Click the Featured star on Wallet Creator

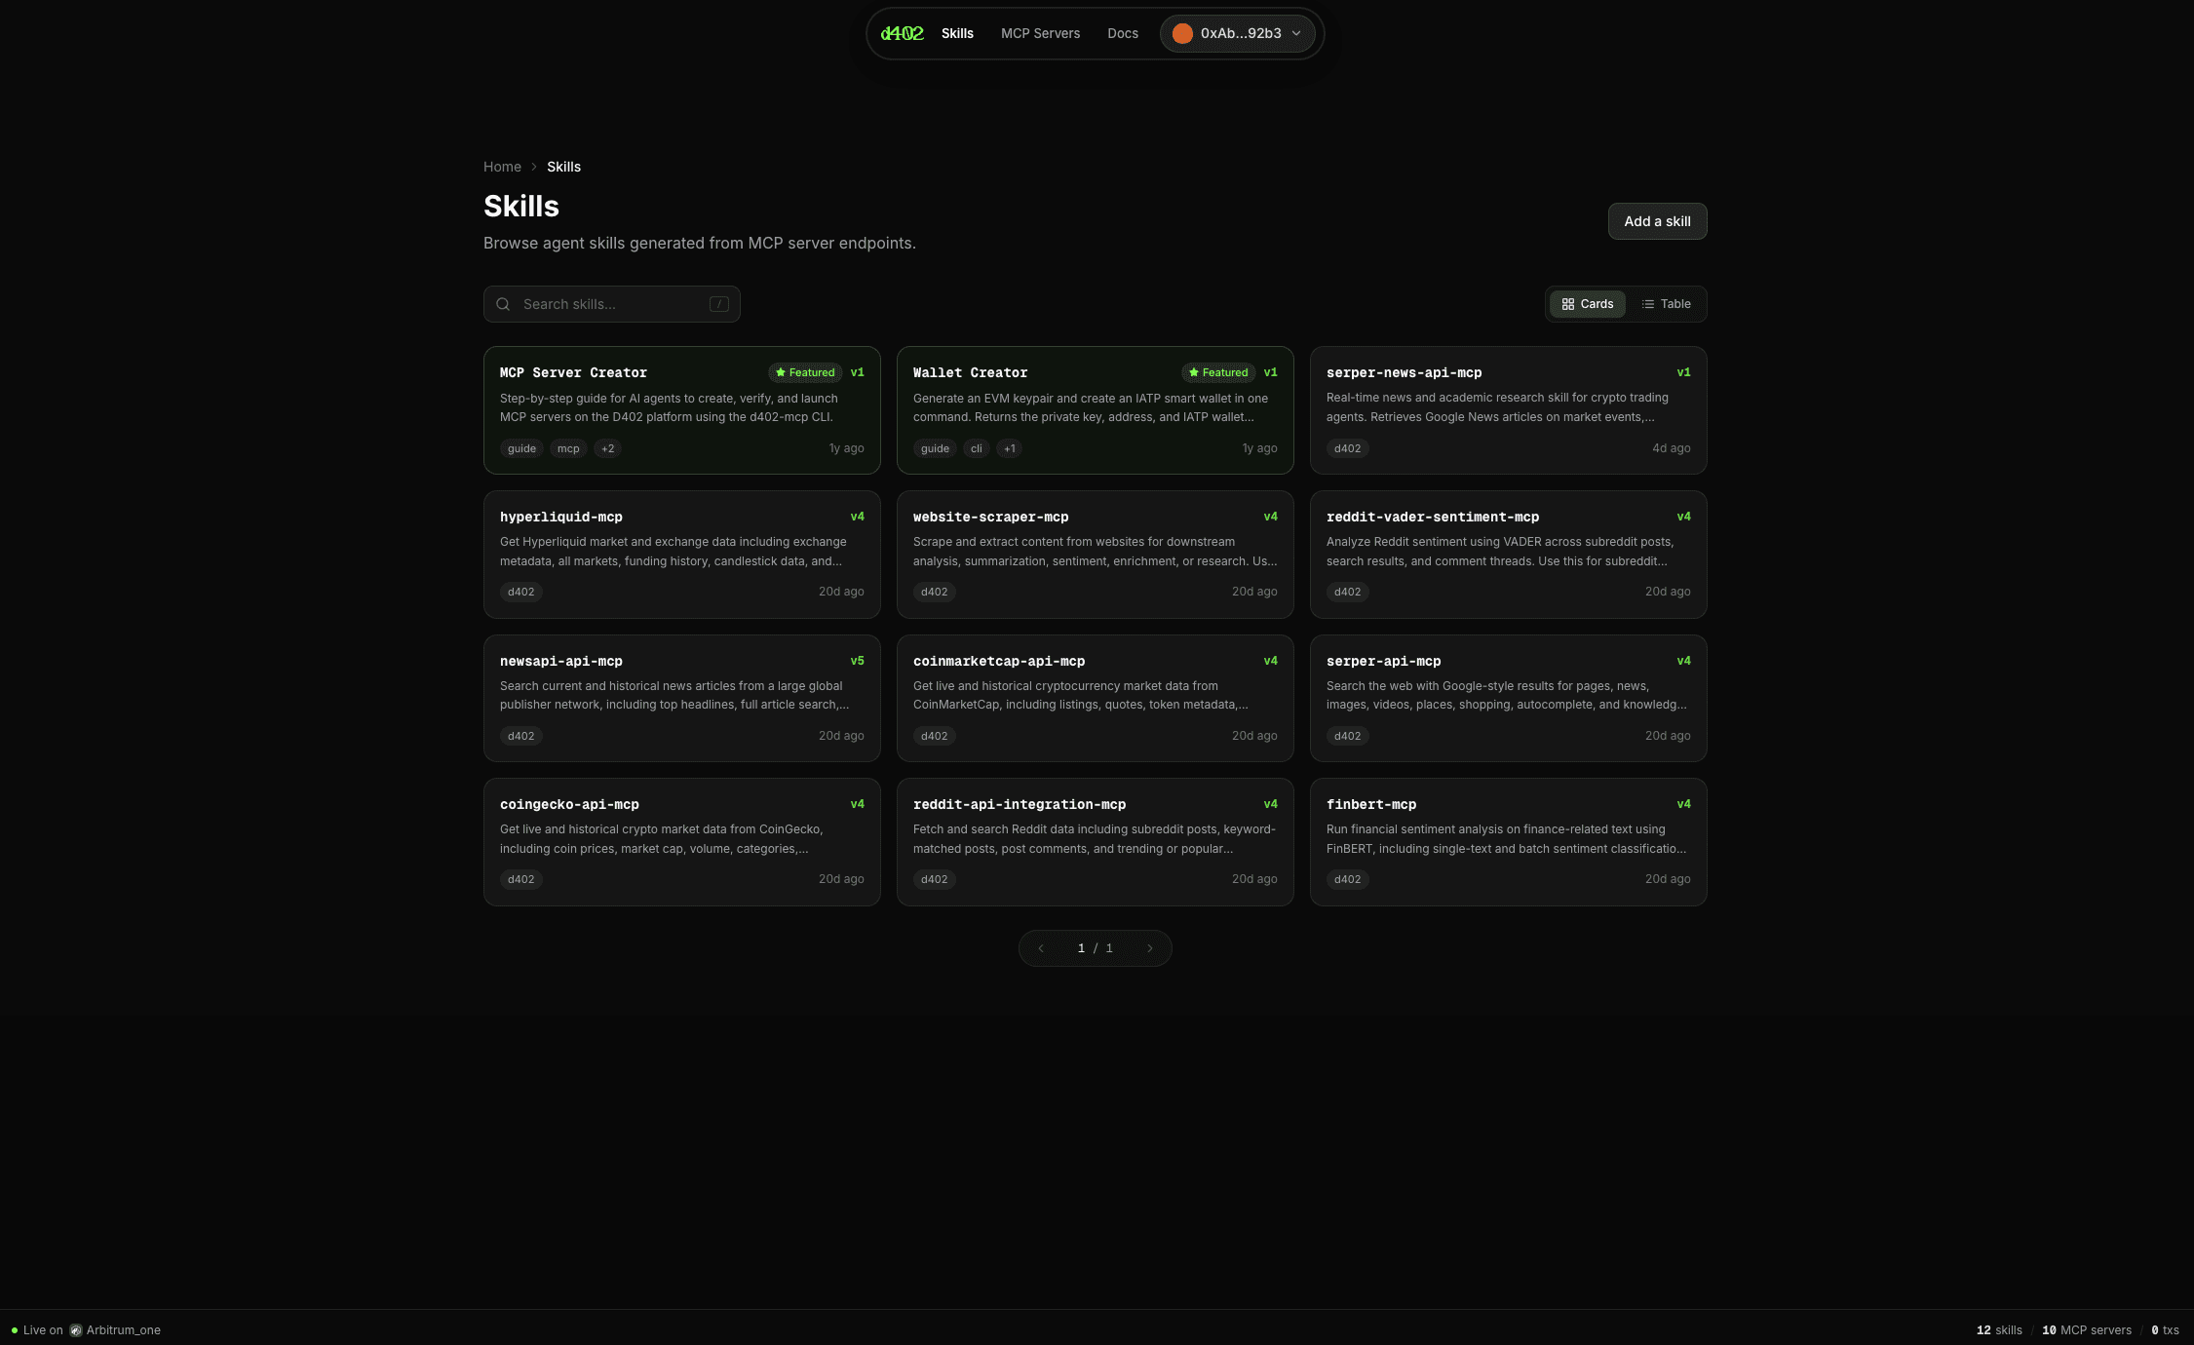1193,372
